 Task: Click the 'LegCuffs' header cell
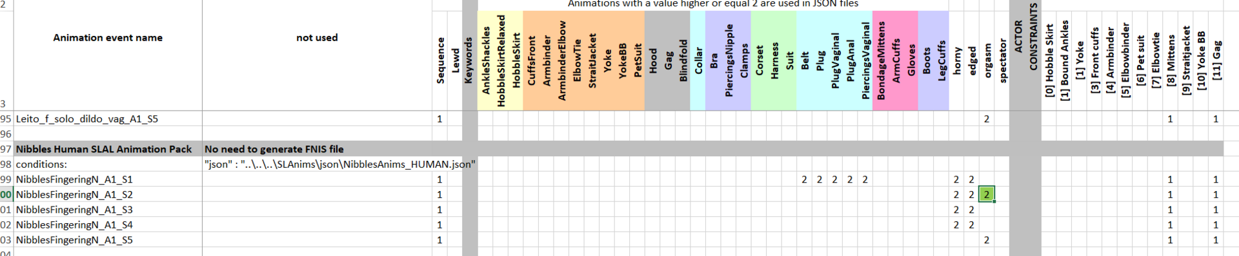pos(941,60)
